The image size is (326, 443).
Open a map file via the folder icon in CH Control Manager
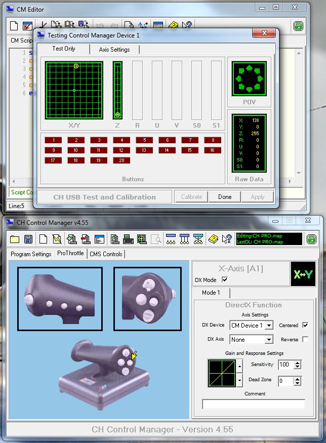14,239
